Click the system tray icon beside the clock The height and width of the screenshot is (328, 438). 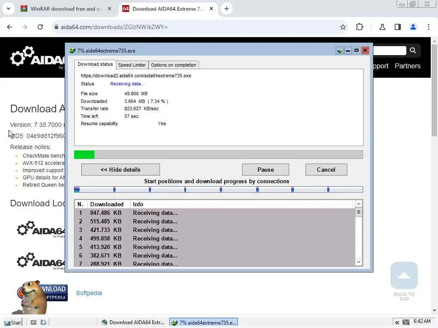click(x=405, y=322)
